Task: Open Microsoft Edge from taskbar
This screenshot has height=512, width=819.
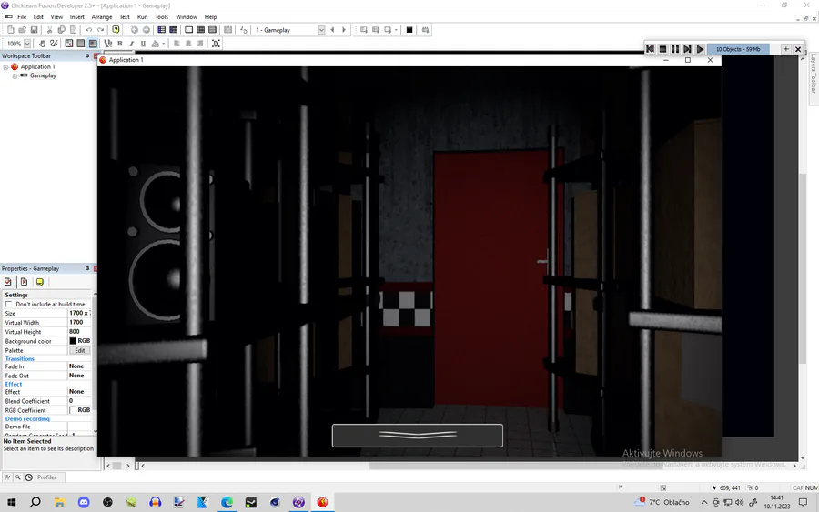Action: point(227,502)
